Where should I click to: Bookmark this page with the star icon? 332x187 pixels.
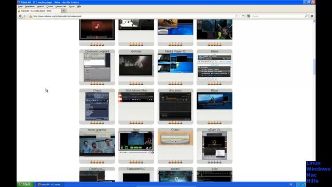[237, 16]
